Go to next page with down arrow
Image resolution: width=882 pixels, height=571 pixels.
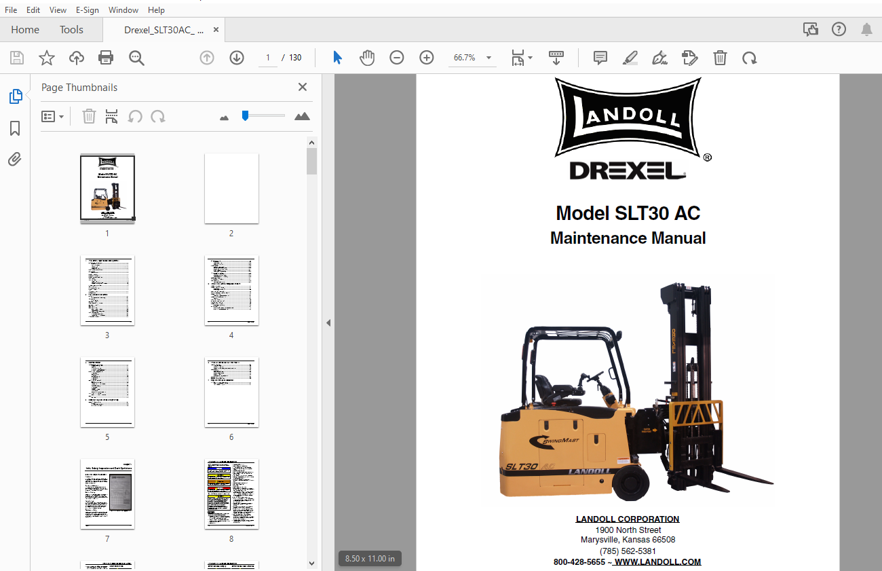click(237, 58)
